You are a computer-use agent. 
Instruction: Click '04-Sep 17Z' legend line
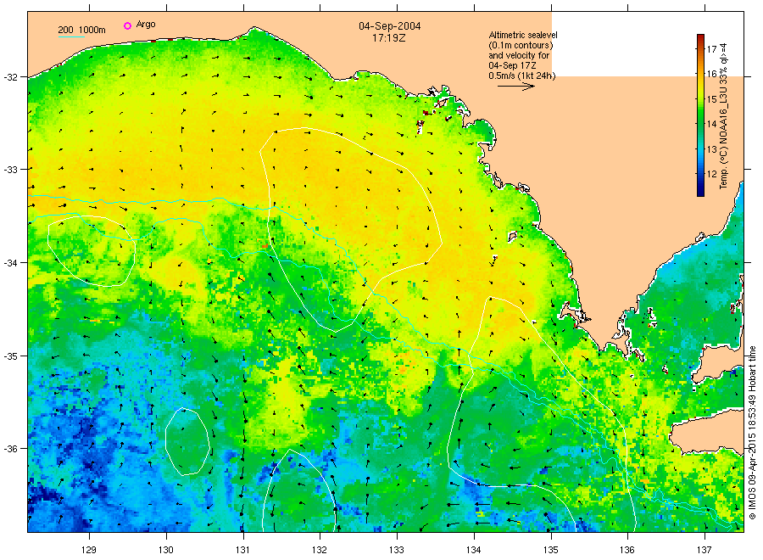point(512,65)
